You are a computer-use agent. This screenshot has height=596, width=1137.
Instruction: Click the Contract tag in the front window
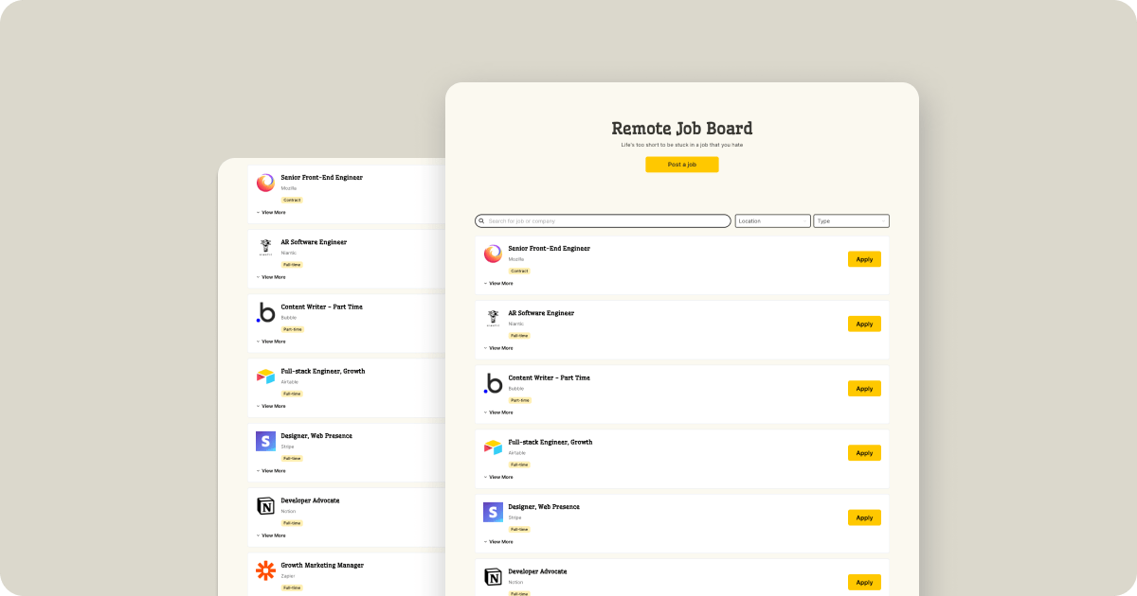pos(519,271)
